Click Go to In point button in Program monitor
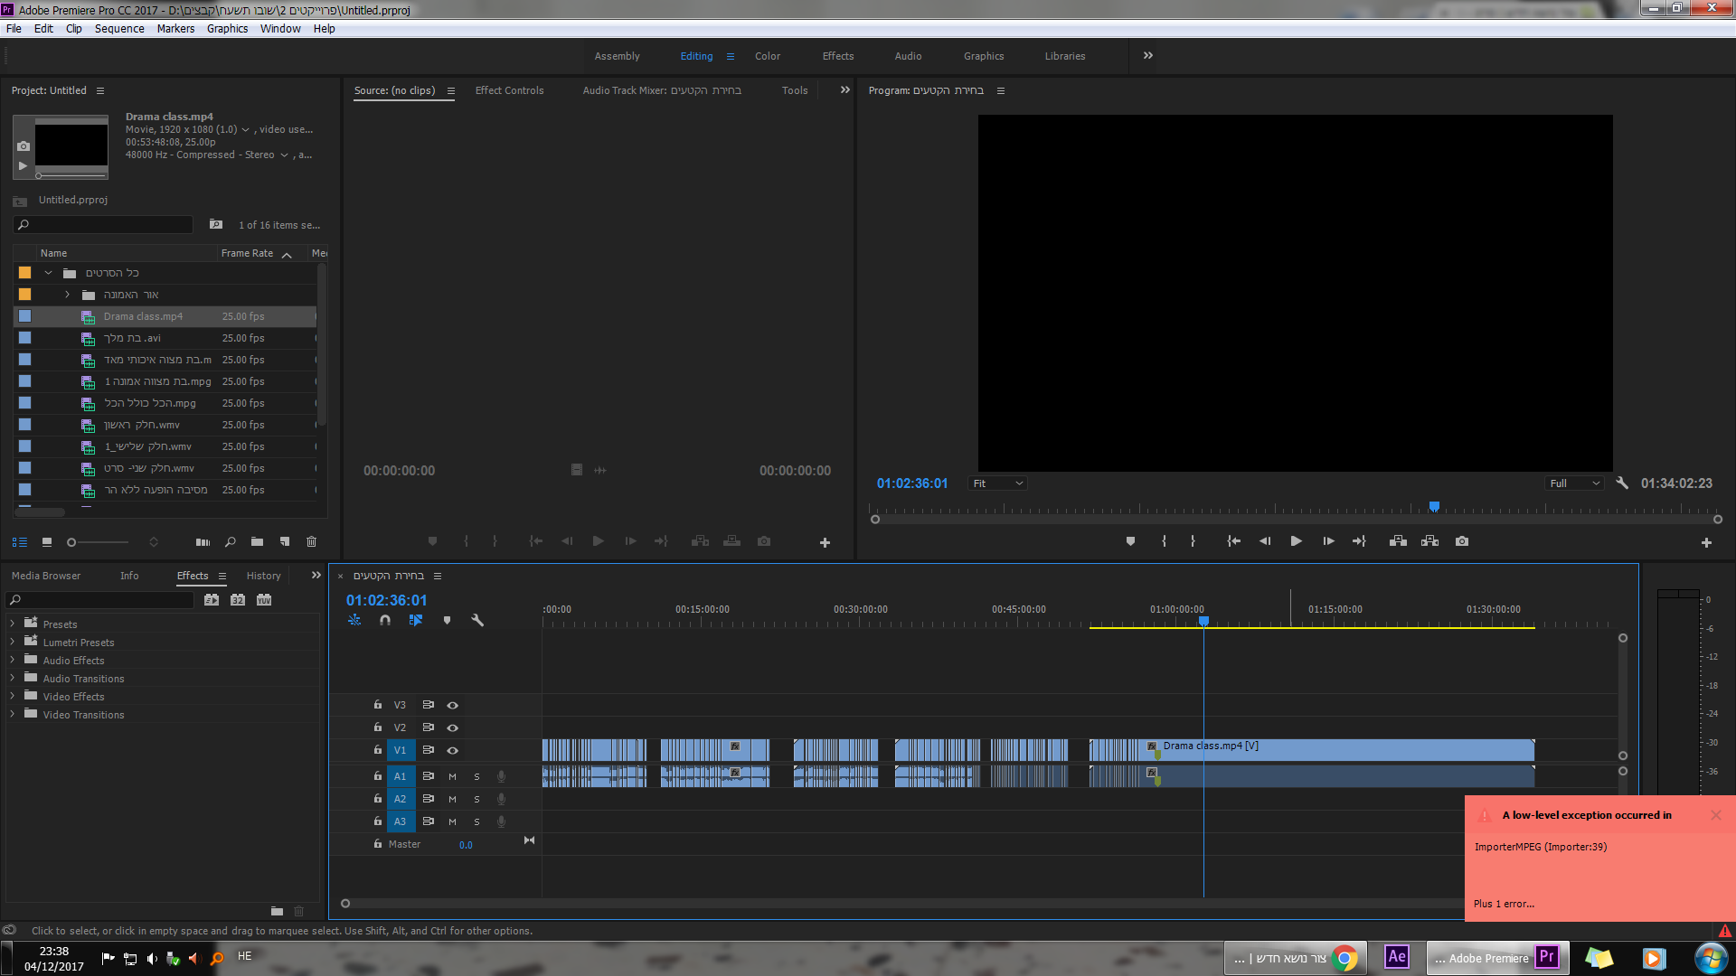The image size is (1736, 976). click(x=1233, y=541)
